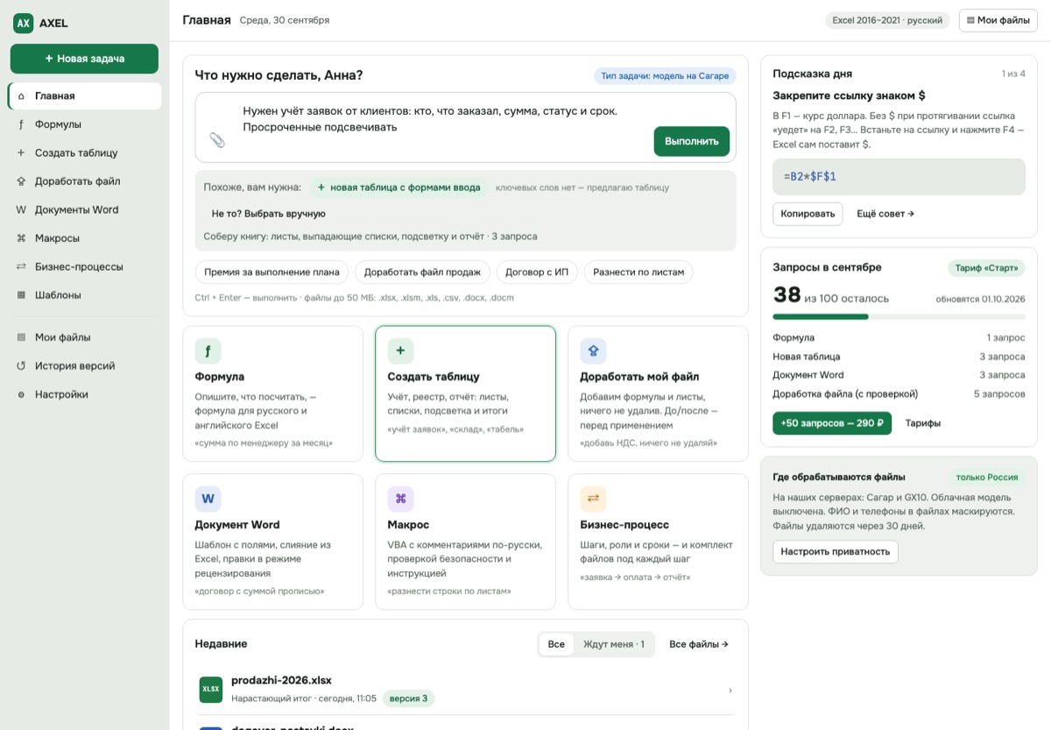1051x730 pixels.
Task: Open the Все файлы link
Action: 699,644
